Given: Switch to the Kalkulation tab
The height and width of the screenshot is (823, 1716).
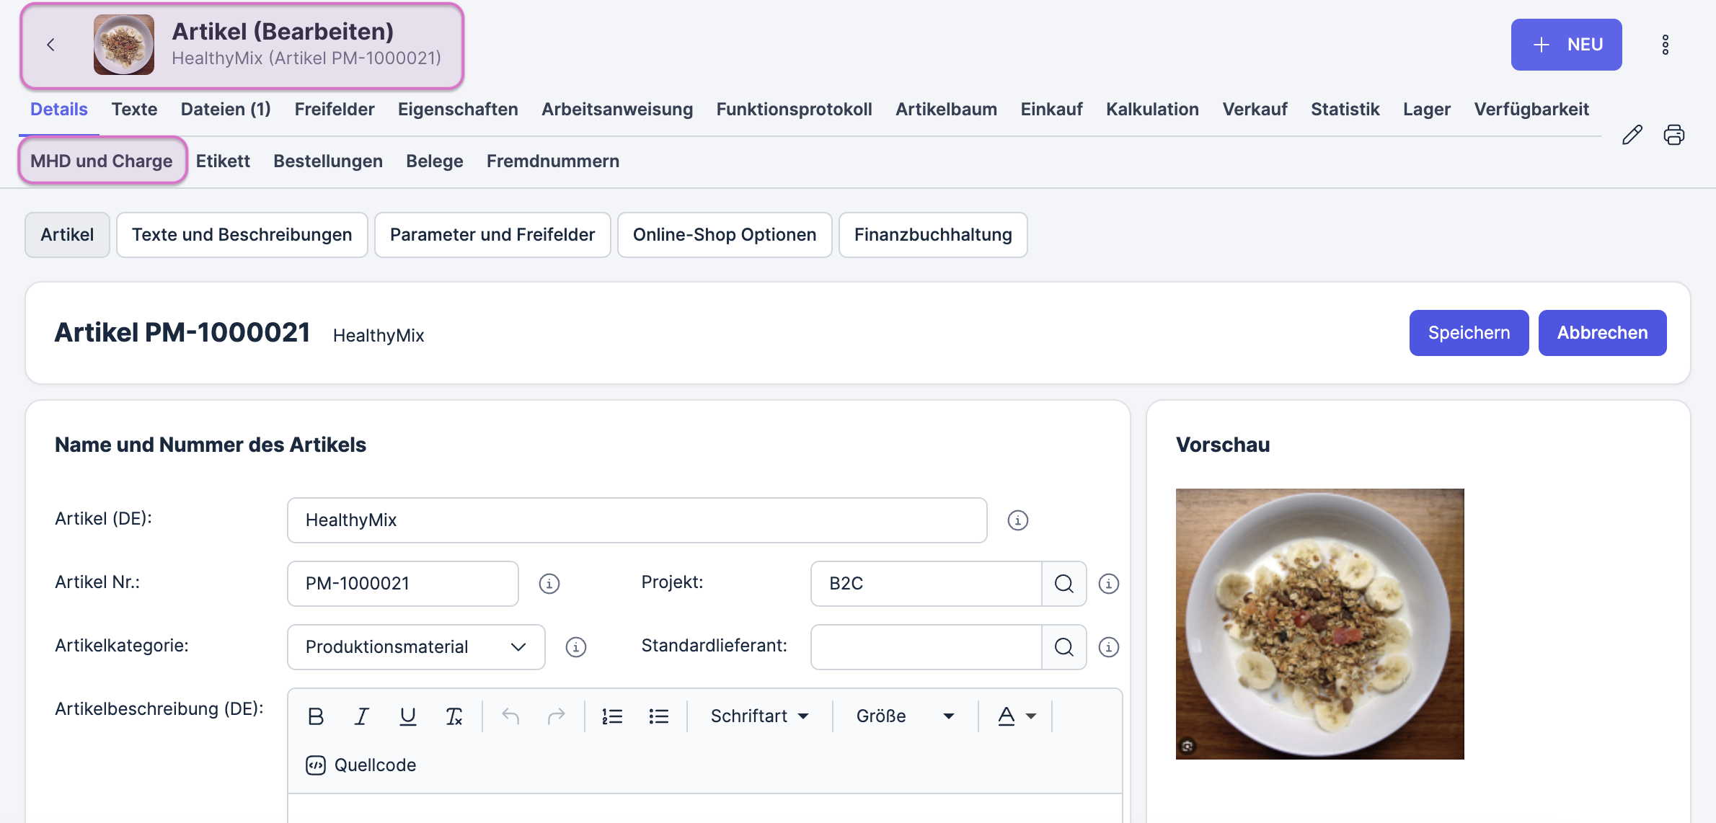Looking at the screenshot, I should pyautogui.click(x=1152, y=110).
